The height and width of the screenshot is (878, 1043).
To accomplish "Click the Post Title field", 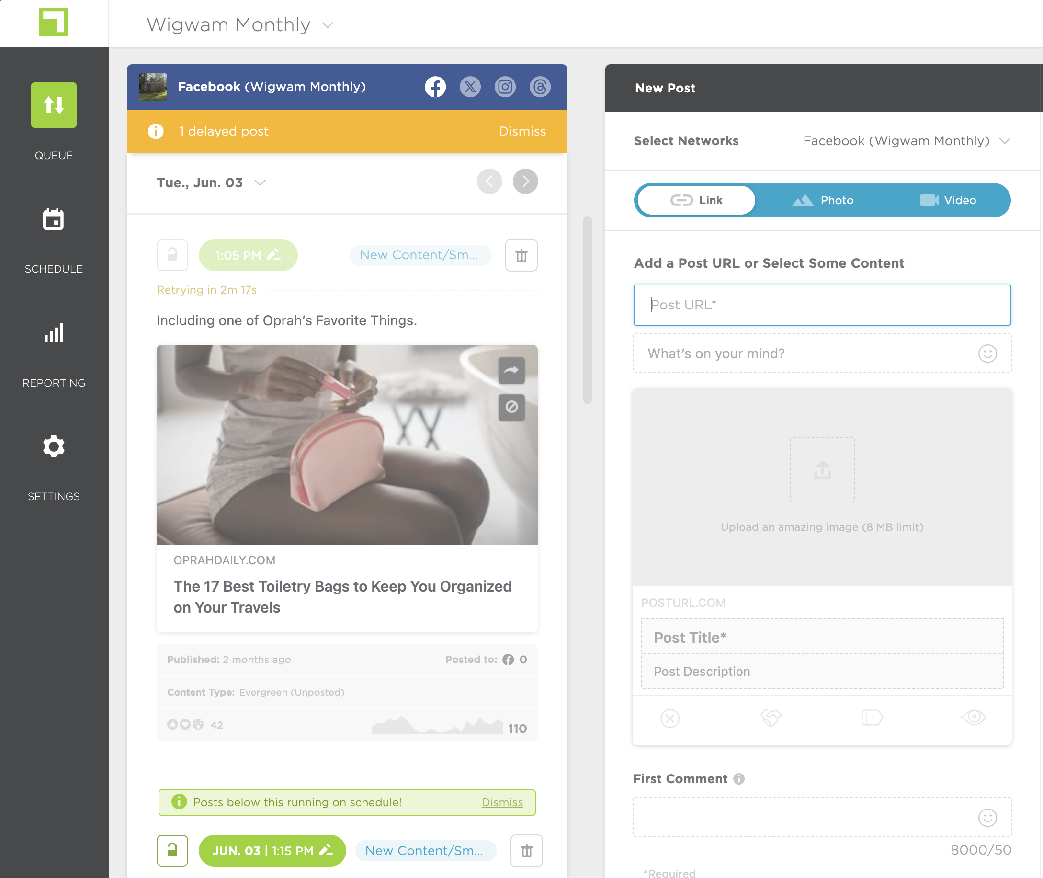I will click(x=823, y=637).
